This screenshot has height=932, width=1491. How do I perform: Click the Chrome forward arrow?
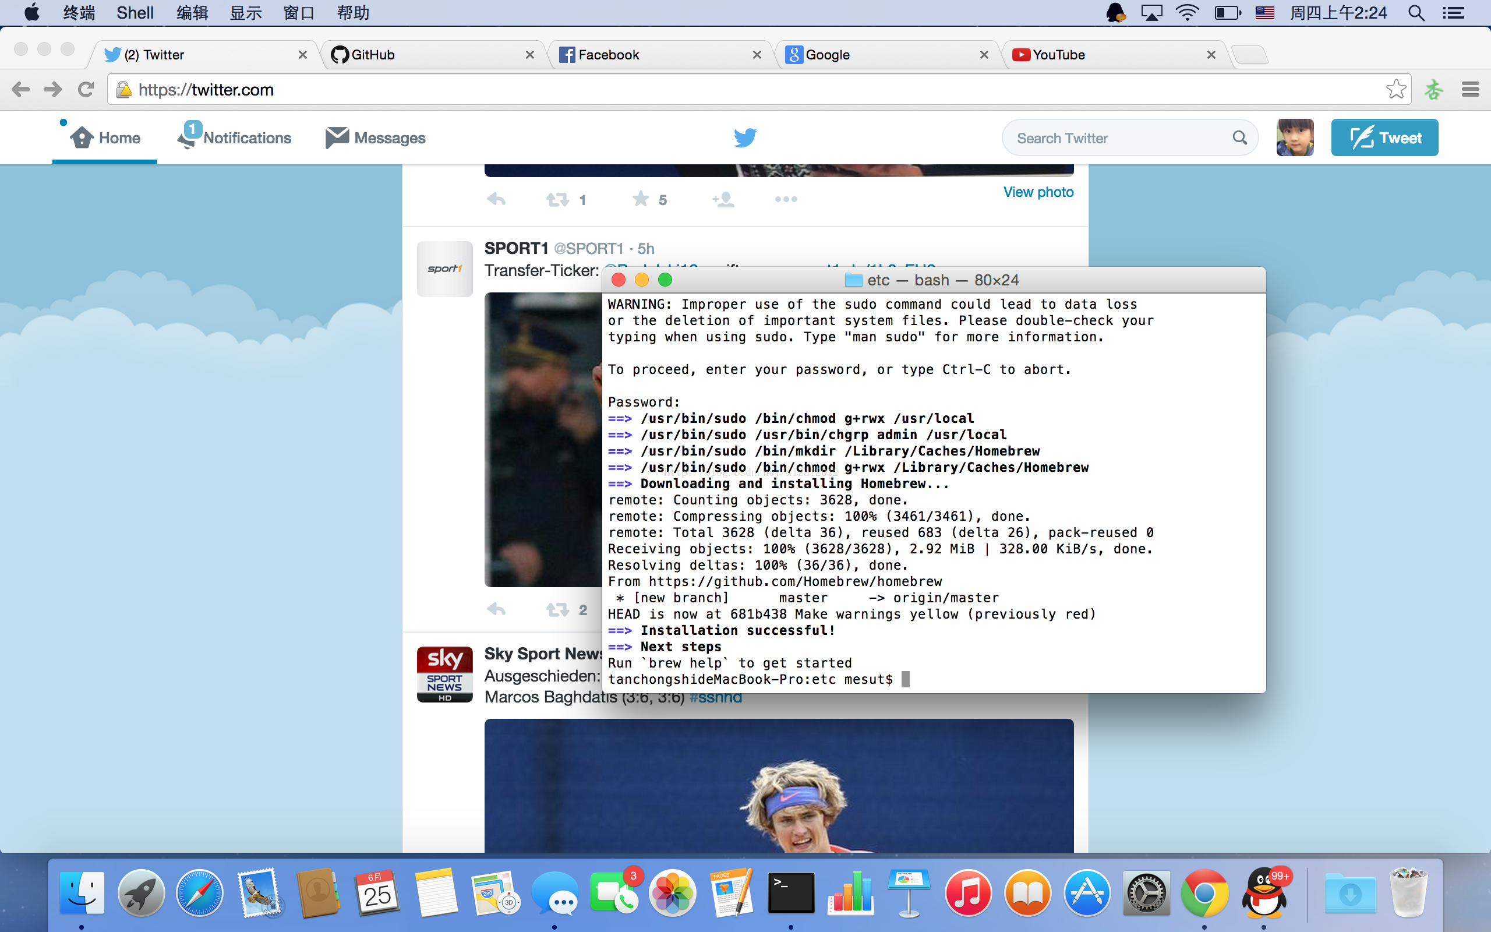53,89
